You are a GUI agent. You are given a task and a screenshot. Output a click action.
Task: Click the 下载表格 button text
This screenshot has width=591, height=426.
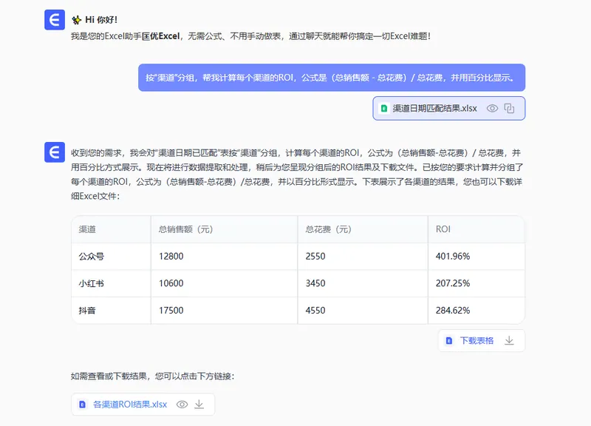[x=476, y=341]
